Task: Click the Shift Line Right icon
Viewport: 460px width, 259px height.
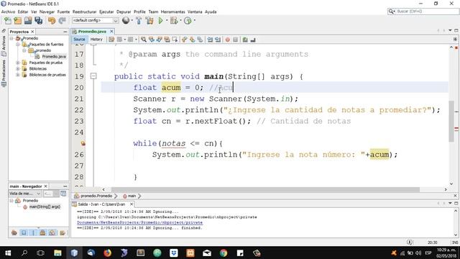Action: [x=218, y=40]
